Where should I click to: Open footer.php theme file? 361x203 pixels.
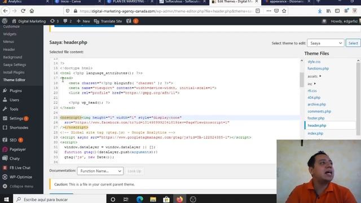[x=316, y=118]
